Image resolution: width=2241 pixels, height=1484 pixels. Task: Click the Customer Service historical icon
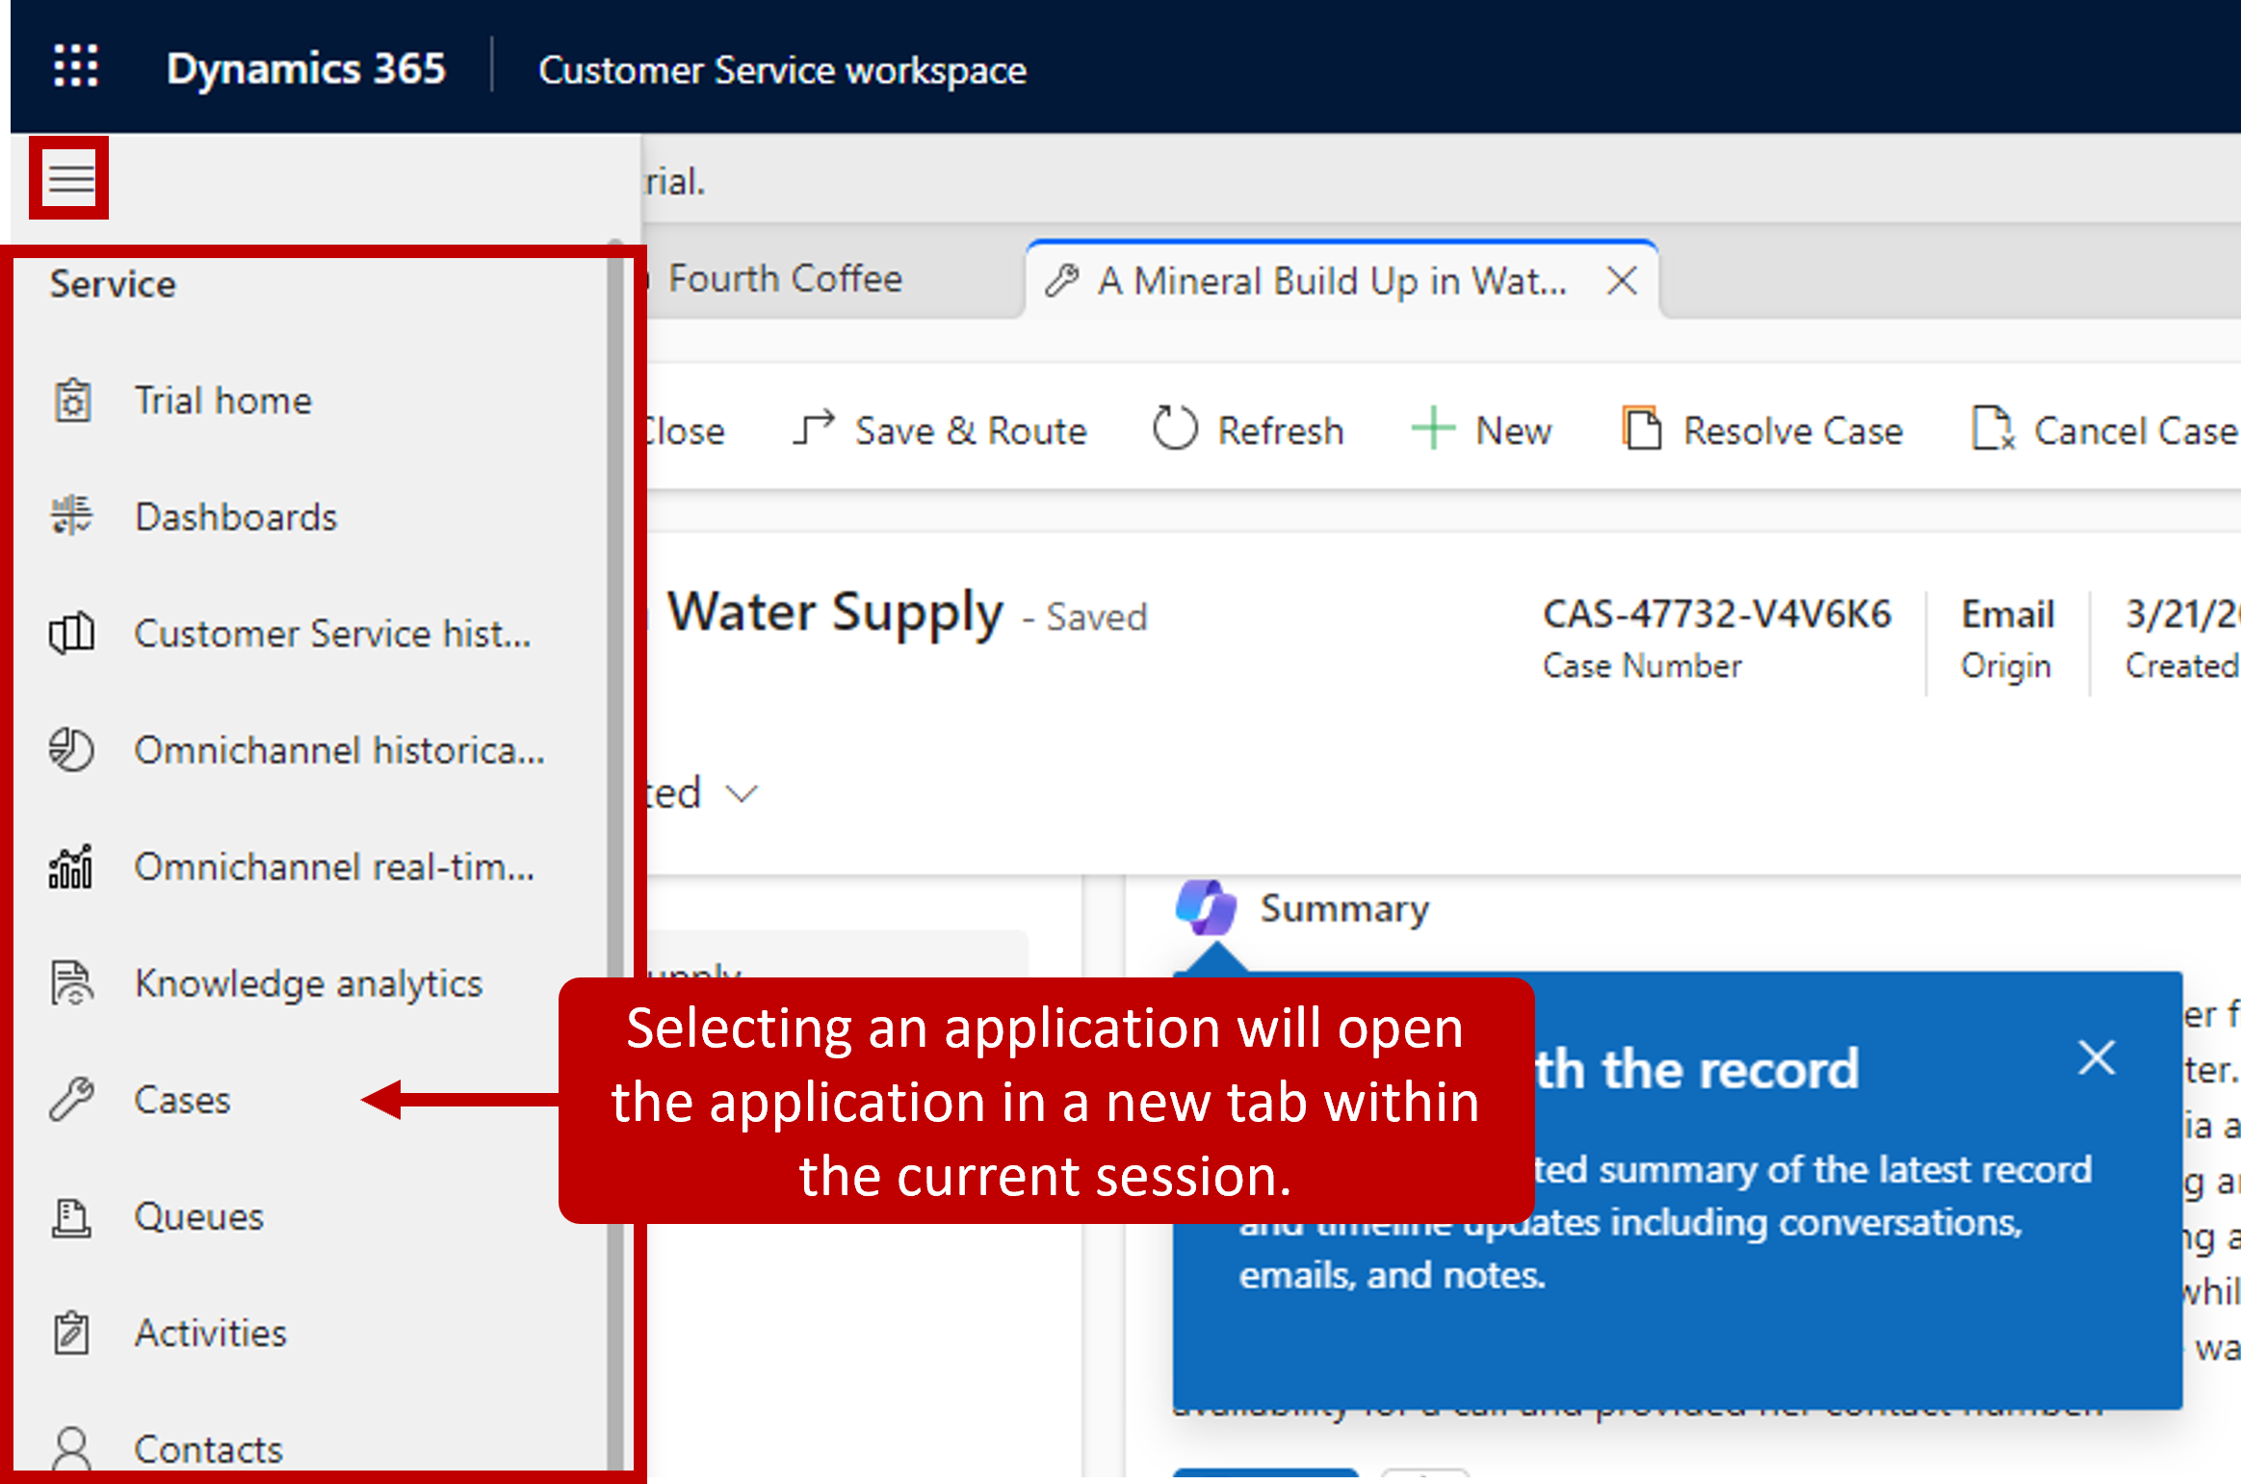72,633
